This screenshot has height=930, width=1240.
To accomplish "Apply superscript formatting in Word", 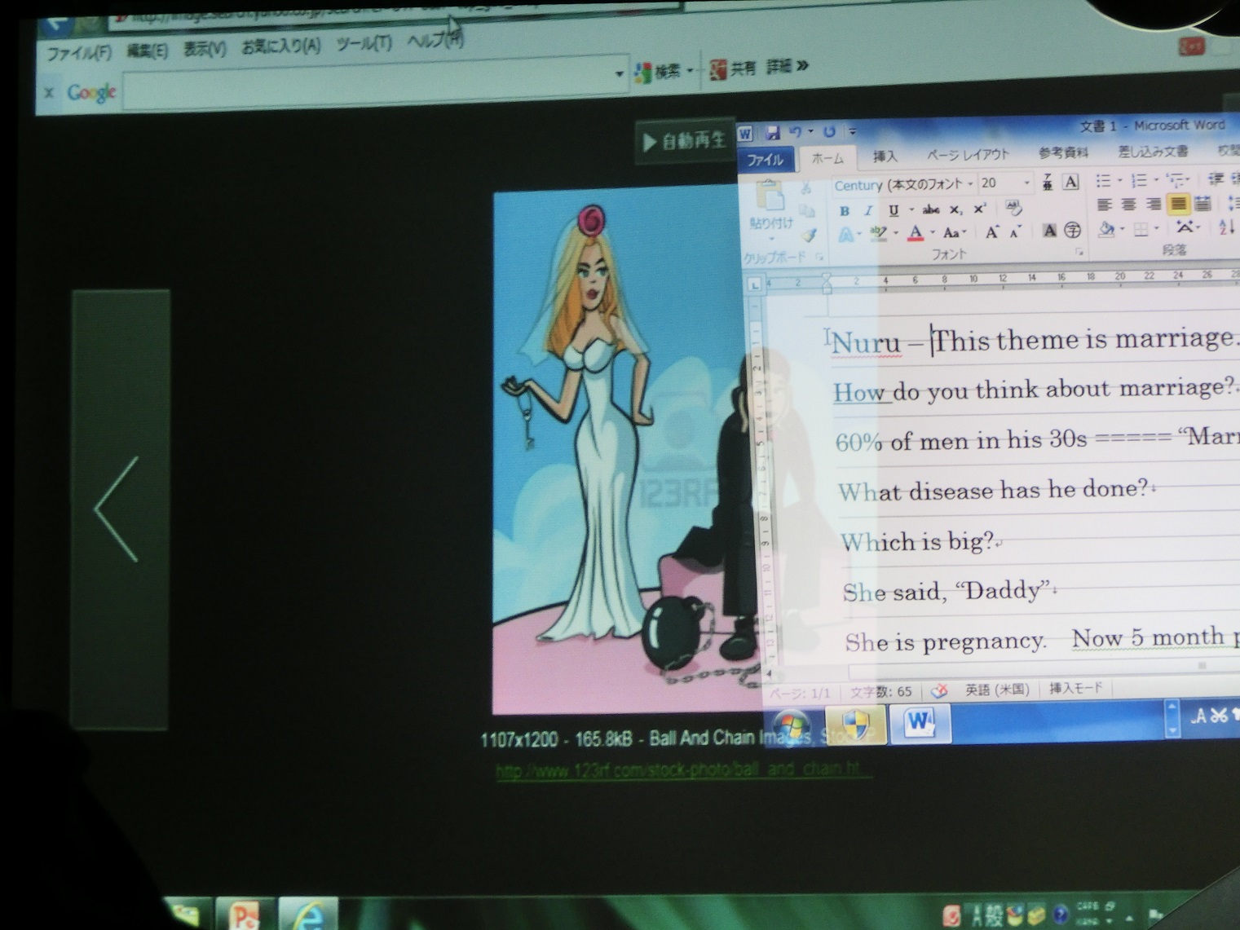I will pos(980,209).
